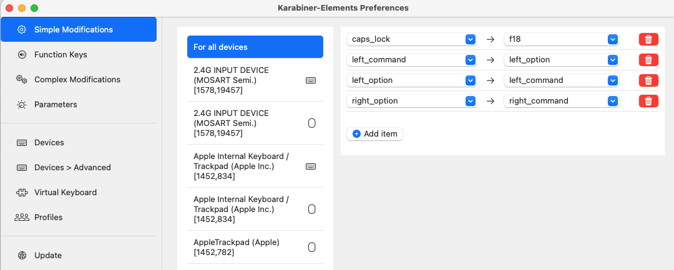This screenshot has width=674, height=270.
Task: Open the Update section
Action: pyautogui.click(x=79, y=256)
